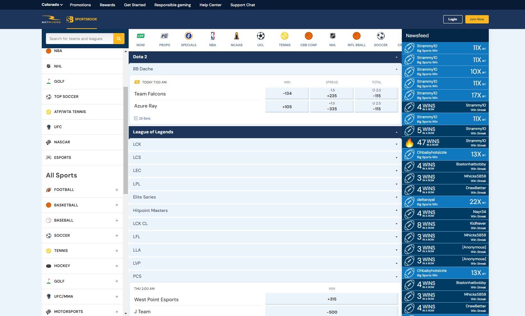This screenshot has width=525, height=316.
Task: Open Support Chat menu item
Action: tap(243, 5)
